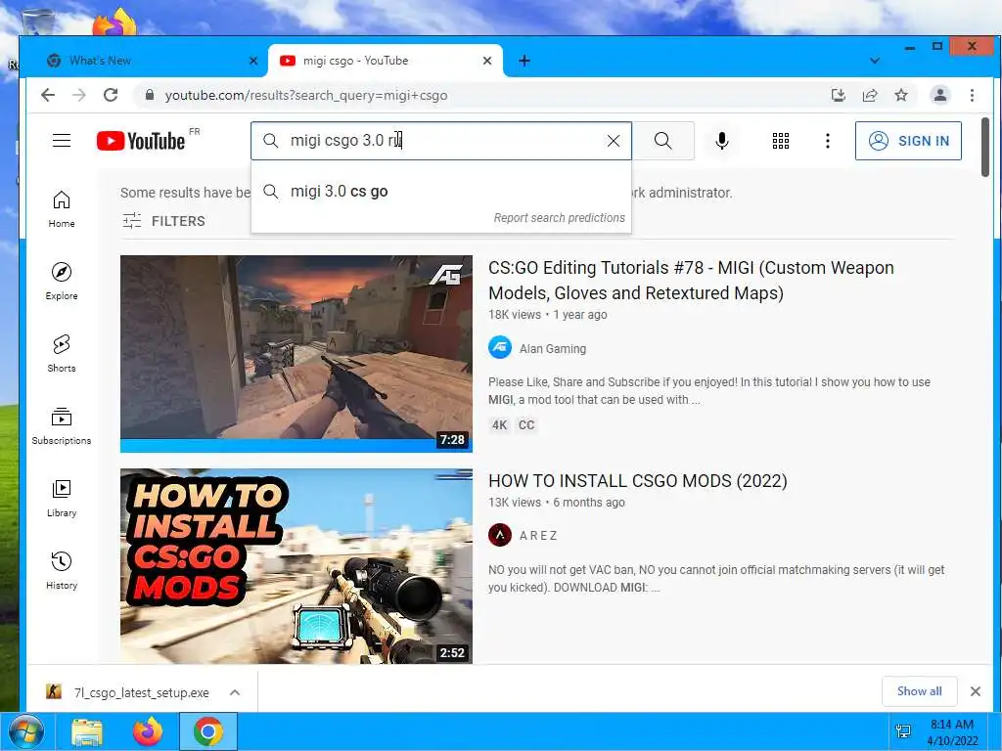Image resolution: width=1002 pixels, height=751 pixels.
Task: Open the FILTERS panel
Action: (163, 221)
